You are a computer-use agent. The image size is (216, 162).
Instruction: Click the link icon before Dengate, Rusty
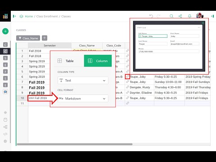tap(127, 87)
